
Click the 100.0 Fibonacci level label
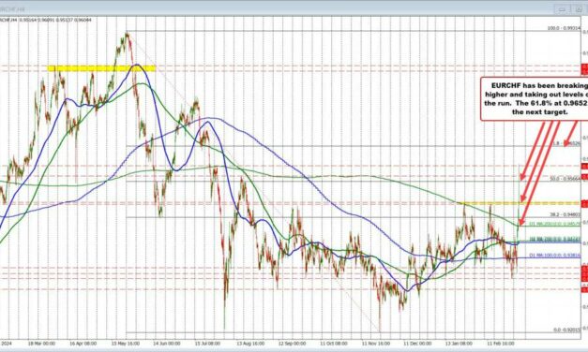pos(564,28)
